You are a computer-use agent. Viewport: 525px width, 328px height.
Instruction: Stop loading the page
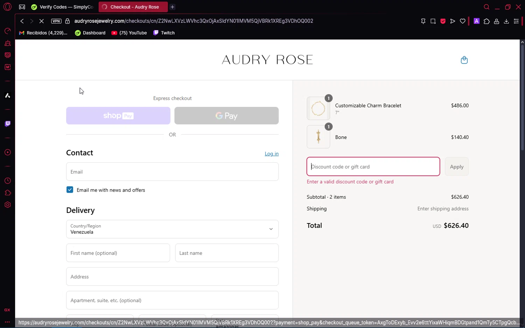[41, 21]
